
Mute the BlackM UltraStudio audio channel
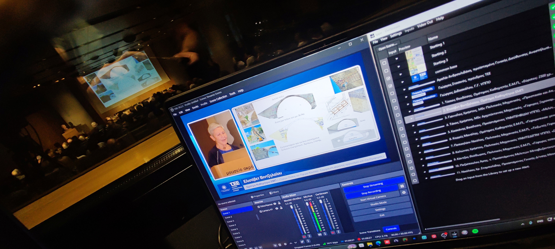304,237
